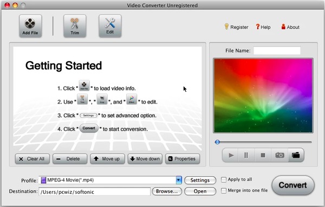Viewport: 325px width, 207px height.
Task: Click the Register key link
Action: (236, 27)
